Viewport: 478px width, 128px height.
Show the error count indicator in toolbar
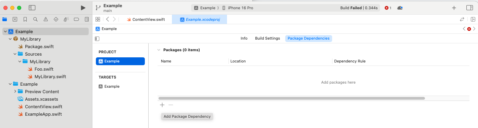[x=388, y=8]
